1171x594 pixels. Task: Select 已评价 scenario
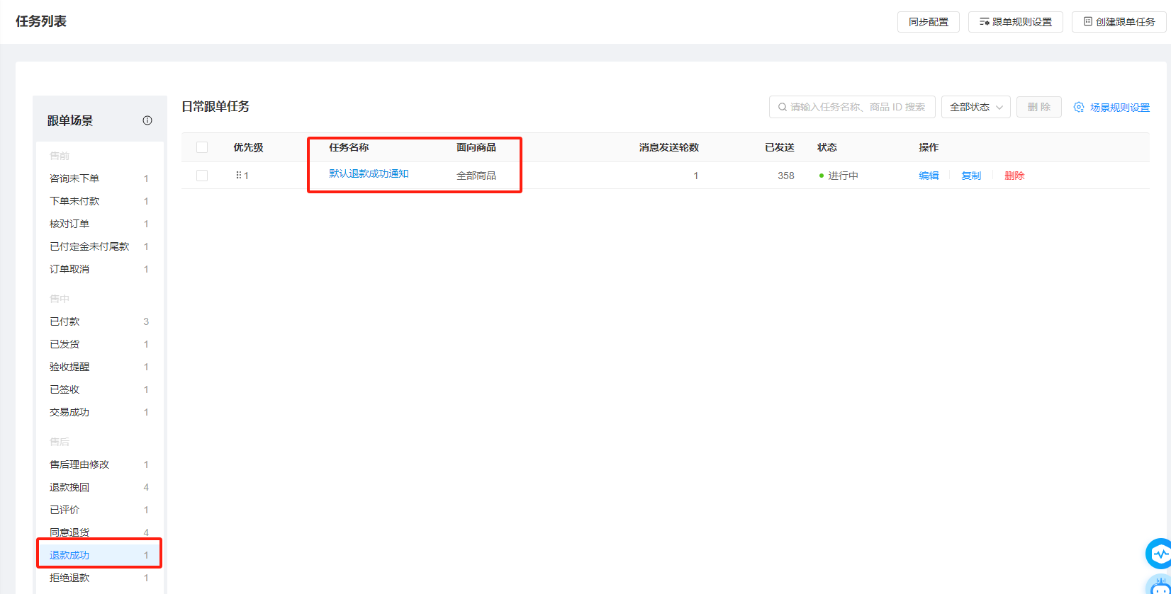[x=99, y=510]
